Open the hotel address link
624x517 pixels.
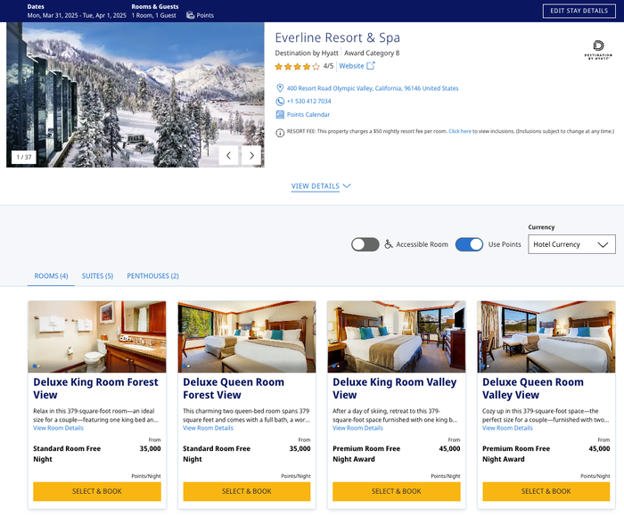click(373, 88)
